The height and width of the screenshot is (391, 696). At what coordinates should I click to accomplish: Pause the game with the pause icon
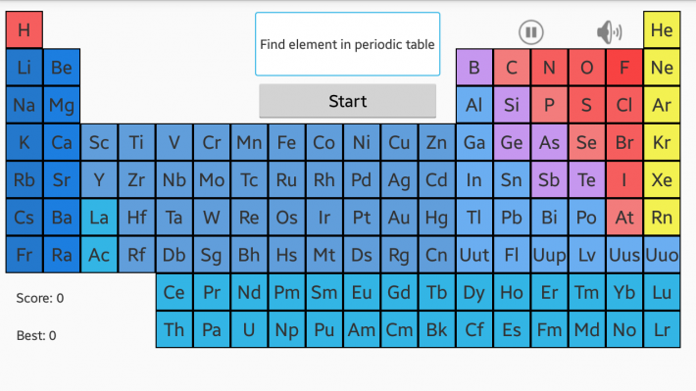(531, 32)
